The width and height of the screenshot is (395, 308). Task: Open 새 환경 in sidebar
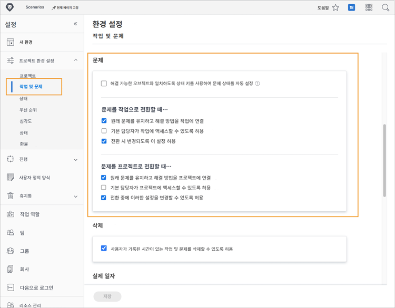(x=26, y=42)
